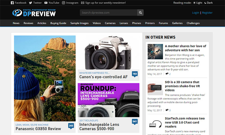
Task: Open the Twitter bird icon
Action: 30,3
